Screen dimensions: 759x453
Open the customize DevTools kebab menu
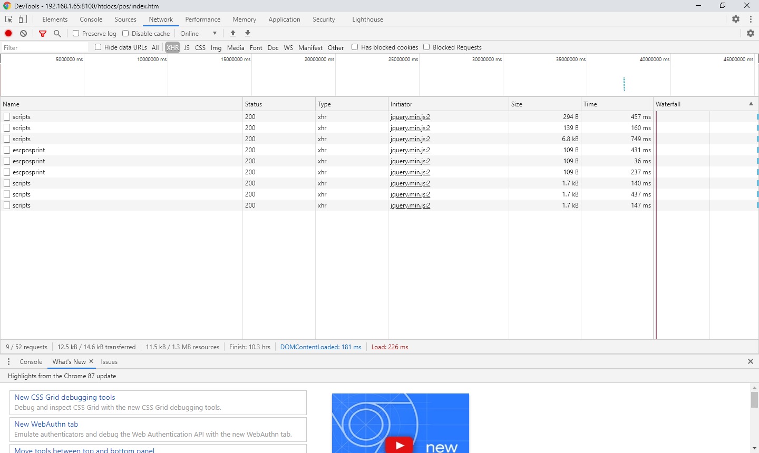click(x=751, y=19)
